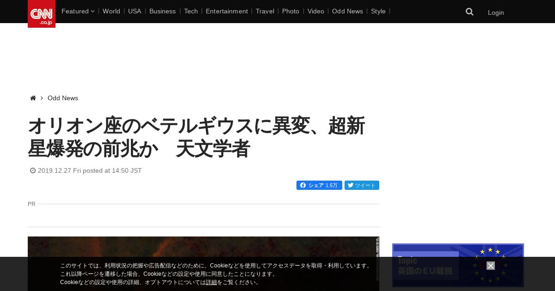This screenshot has width=555, height=291.
Task: Close the cookie notice banner
Action: point(491,266)
